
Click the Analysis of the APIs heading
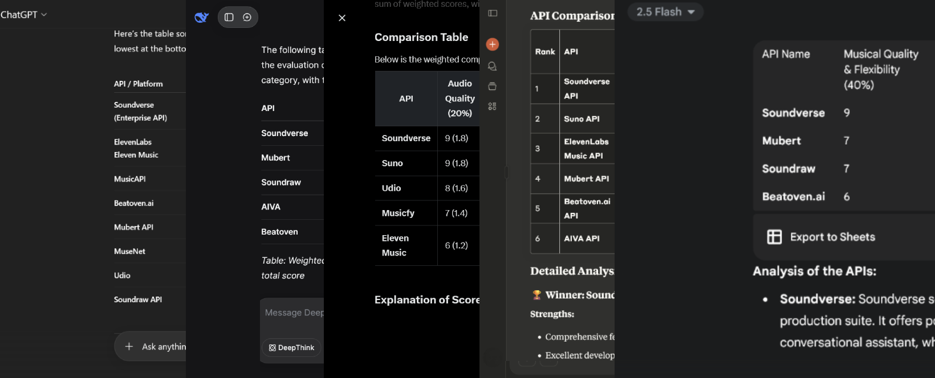pyautogui.click(x=814, y=271)
